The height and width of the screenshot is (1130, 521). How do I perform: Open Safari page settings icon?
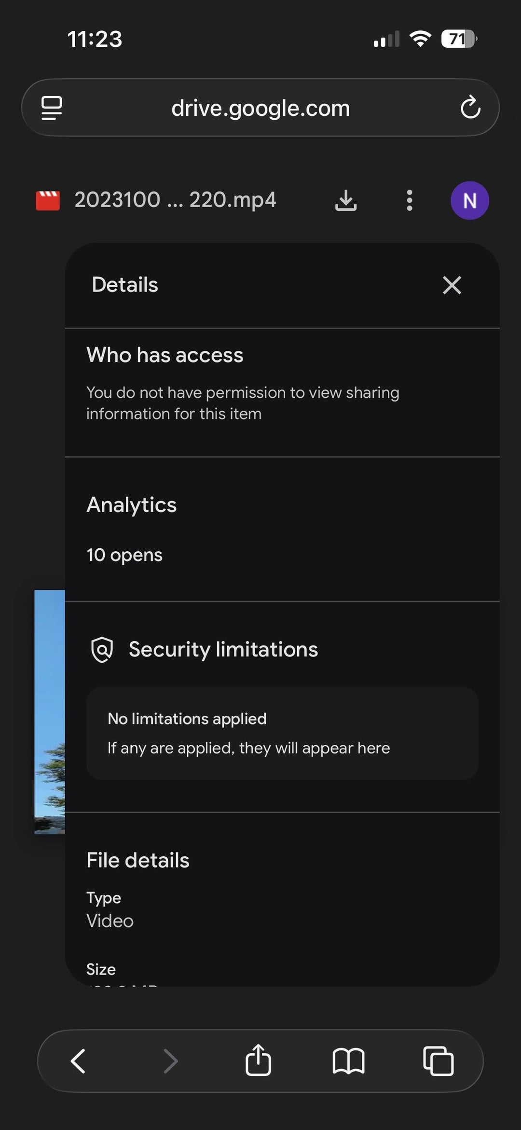(x=52, y=107)
